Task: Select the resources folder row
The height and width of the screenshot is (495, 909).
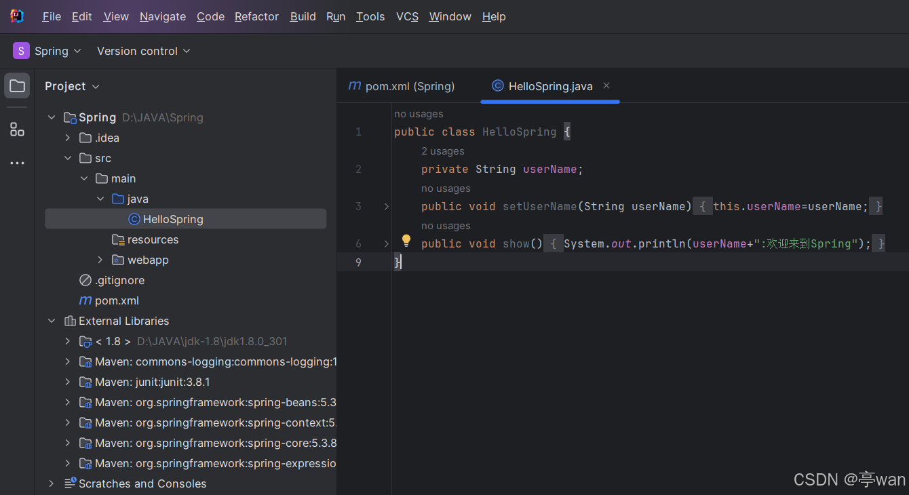Action: (x=186, y=239)
